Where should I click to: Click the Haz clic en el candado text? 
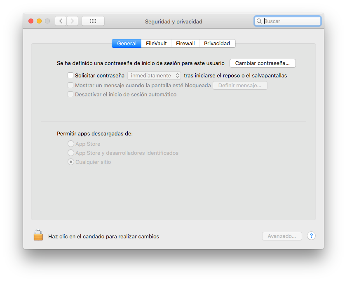click(x=103, y=236)
